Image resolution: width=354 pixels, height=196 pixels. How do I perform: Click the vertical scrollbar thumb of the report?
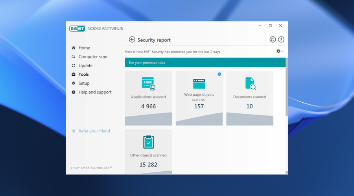[x=287, y=87]
